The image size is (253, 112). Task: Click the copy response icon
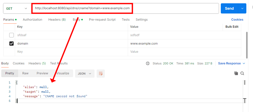pos(236,73)
